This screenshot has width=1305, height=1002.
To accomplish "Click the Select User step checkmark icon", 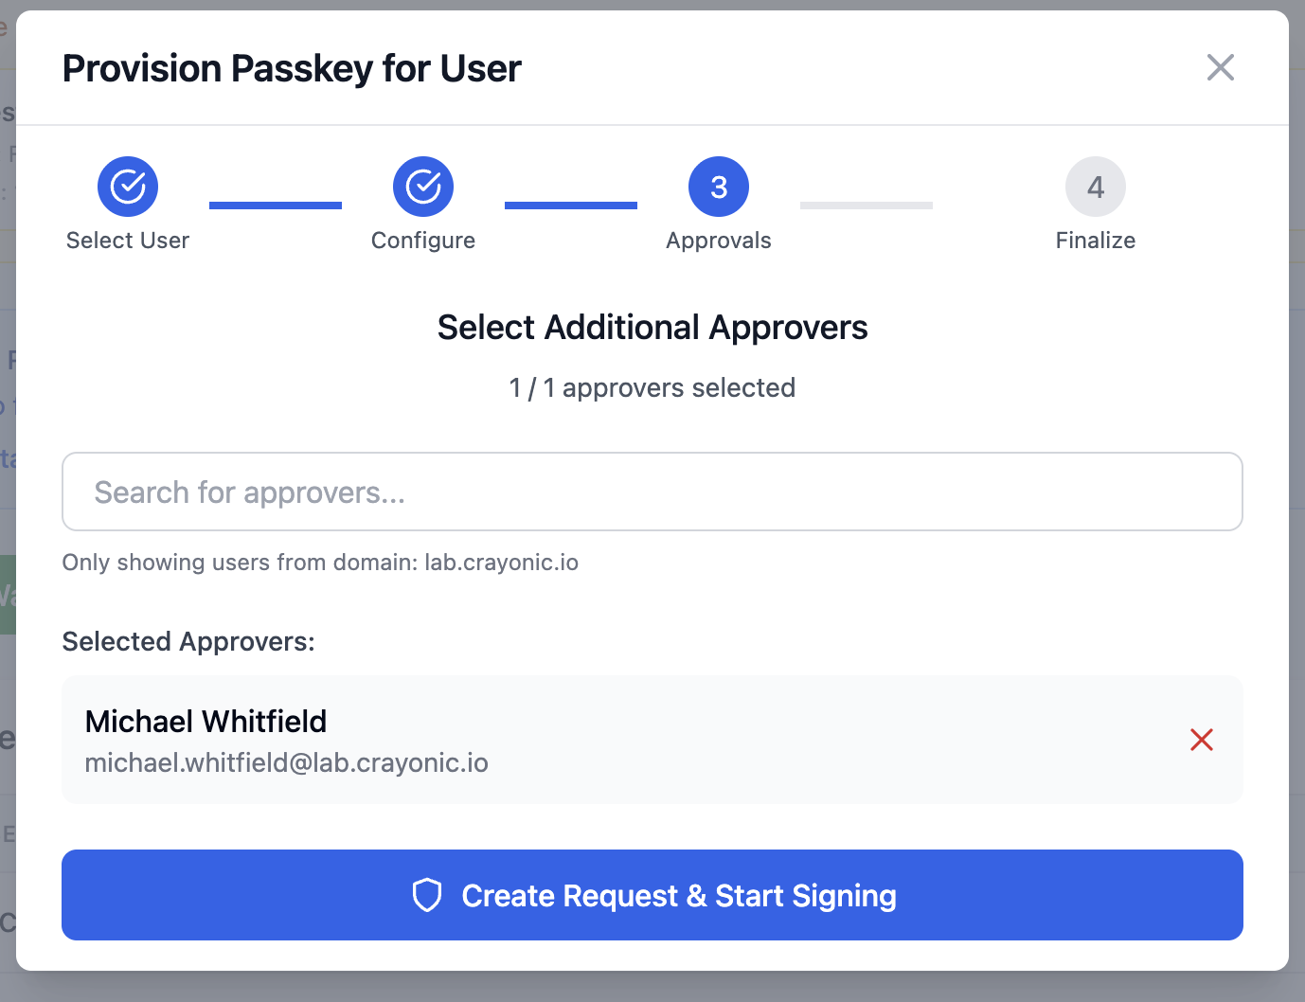I will (x=128, y=187).
